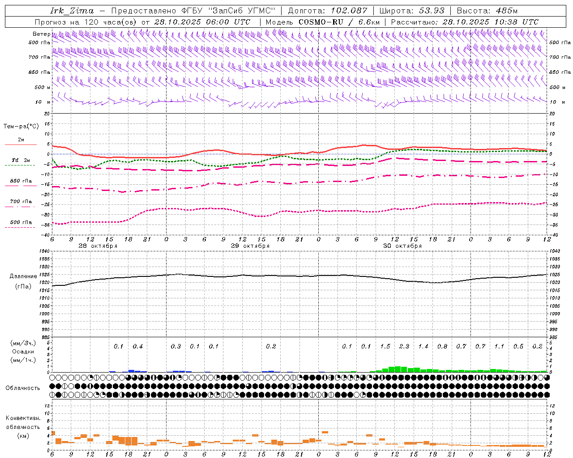Click the 30 октября date label
This screenshot has width=573, height=458.
pyautogui.click(x=402, y=246)
